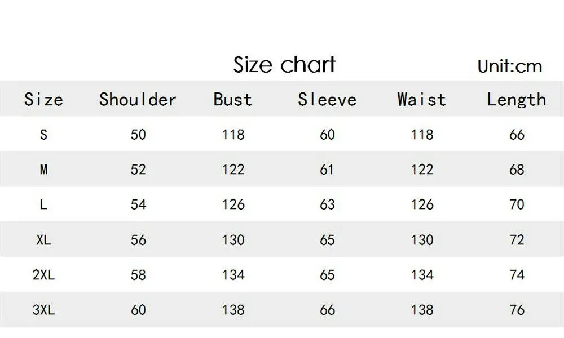The width and height of the screenshot is (564, 338).
Task: Select the S size row label
Action: (43, 135)
